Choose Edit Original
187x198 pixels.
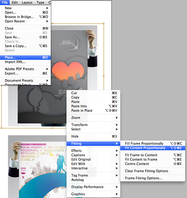[x=93, y=159]
